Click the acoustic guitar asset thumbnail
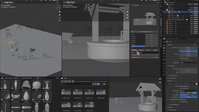 (x=5, y=85)
